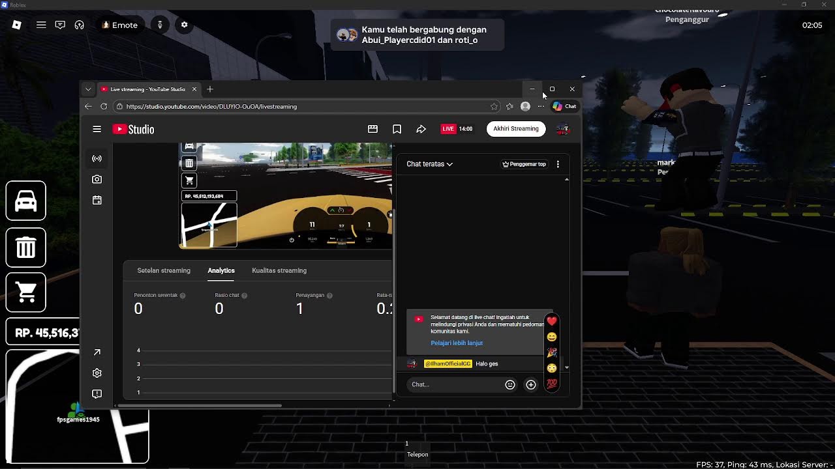Click the clapperboard icon in Studio header
This screenshot has height=469, width=835.
point(372,129)
